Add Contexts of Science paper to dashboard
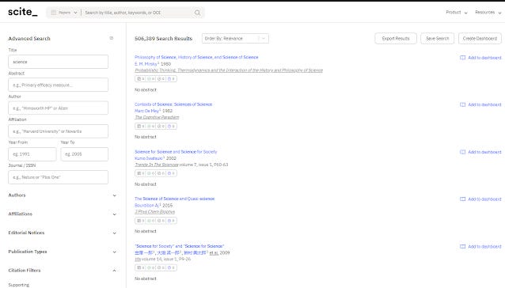Screen dimensions: 505x288 (x=480, y=104)
